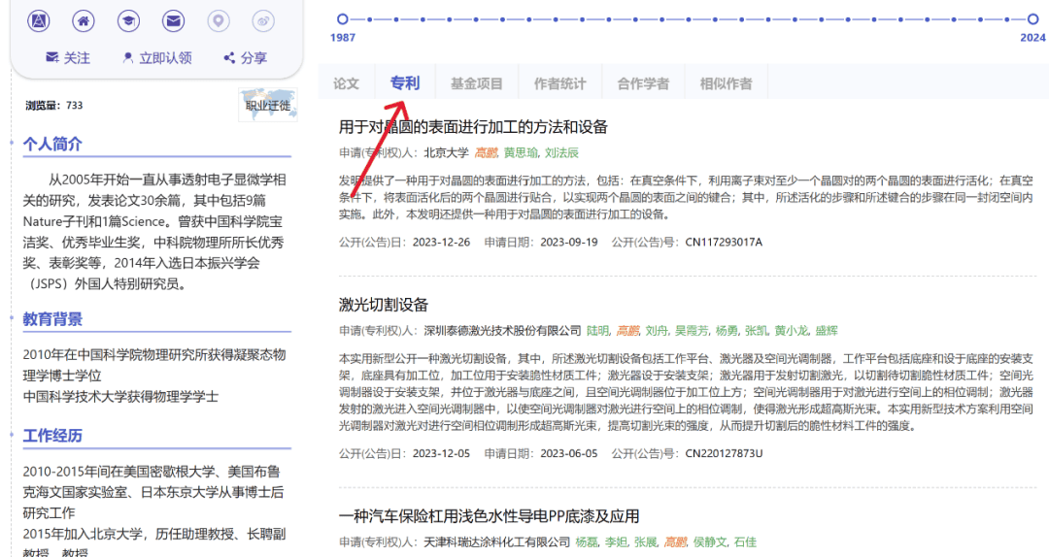Open the 激光切割设备 patent title
The image size is (1049, 557).
tap(384, 305)
